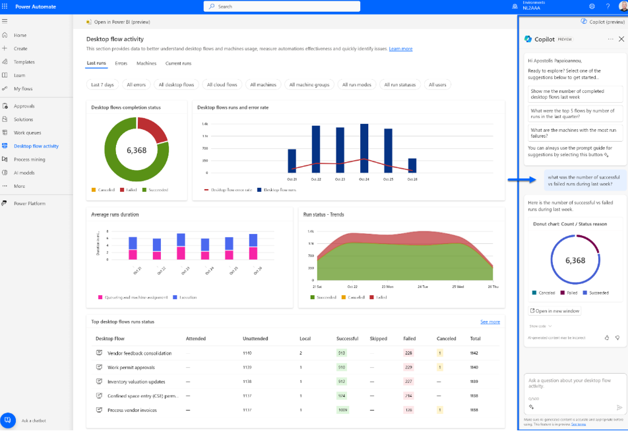Switch to the Machines tab
Viewport: 628px width, 431px height.
pyautogui.click(x=146, y=63)
